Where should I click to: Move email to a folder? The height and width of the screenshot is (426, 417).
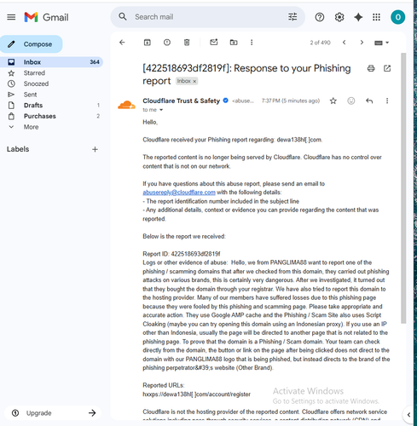pyautogui.click(x=234, y=43)
